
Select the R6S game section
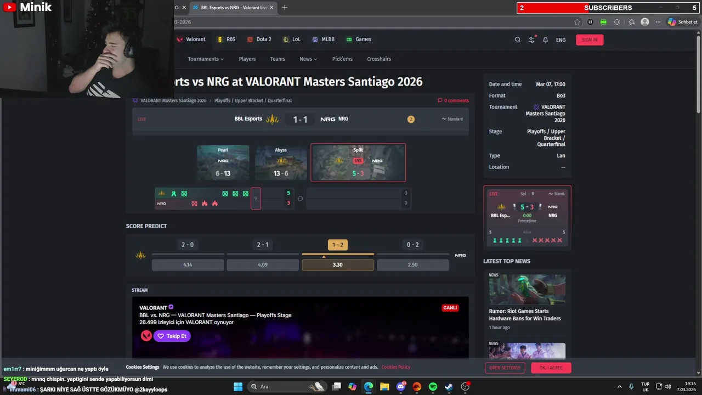coord(227,39)
